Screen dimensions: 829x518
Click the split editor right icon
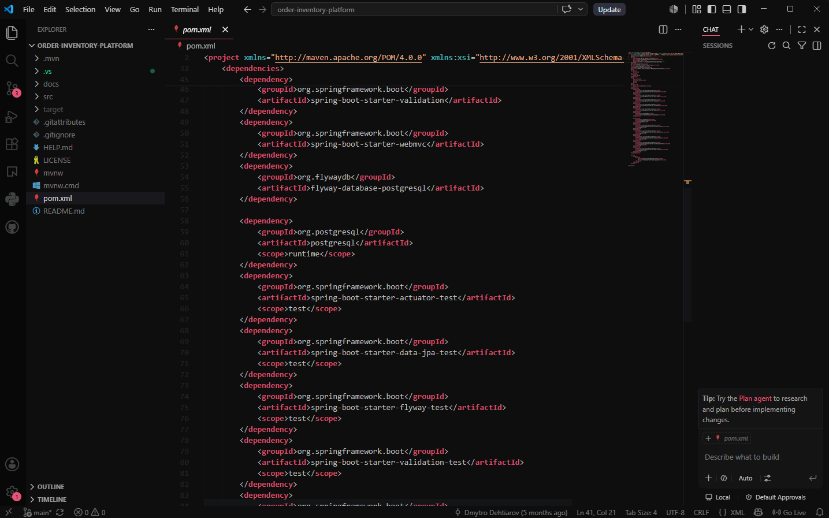pyautogui.click(x=663, y=29)
